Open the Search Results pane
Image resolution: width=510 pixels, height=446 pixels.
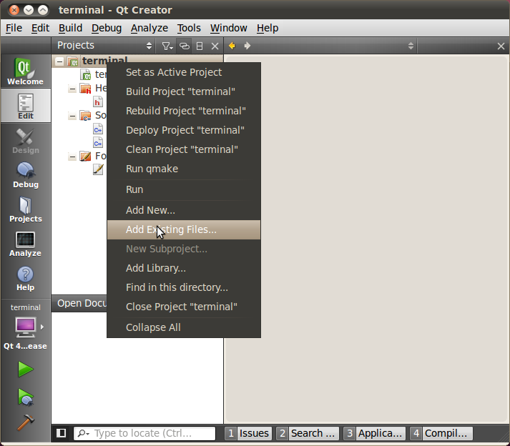308,433
